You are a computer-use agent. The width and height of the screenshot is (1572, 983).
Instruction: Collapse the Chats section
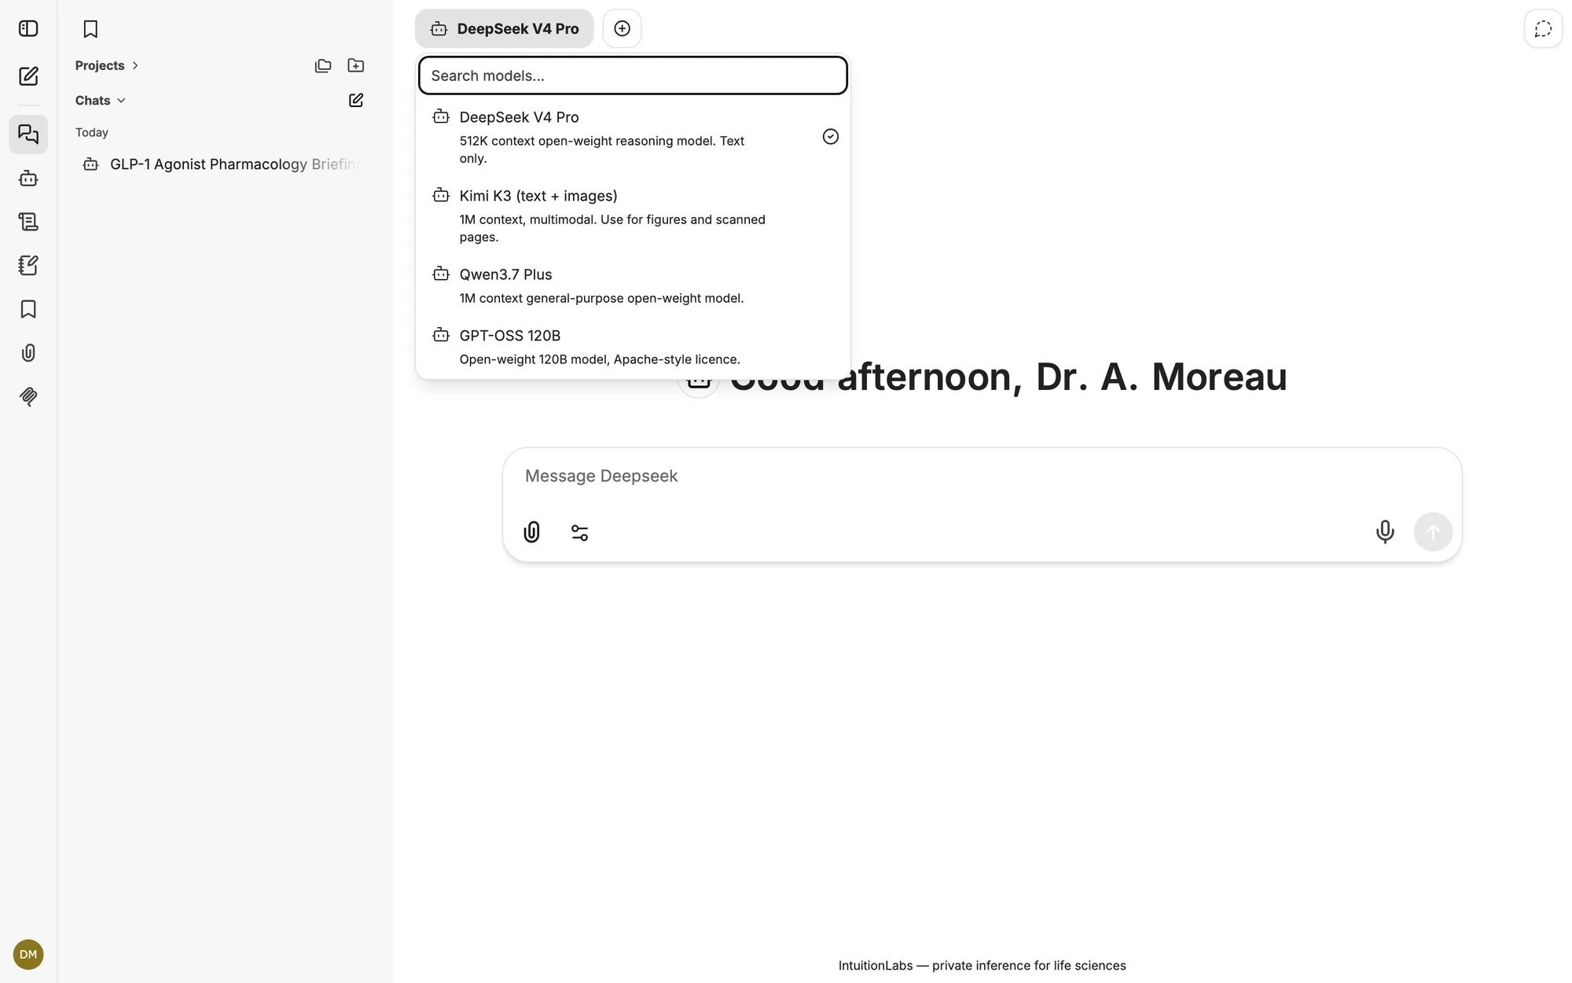pyautogui.click(x=101, y=101)
